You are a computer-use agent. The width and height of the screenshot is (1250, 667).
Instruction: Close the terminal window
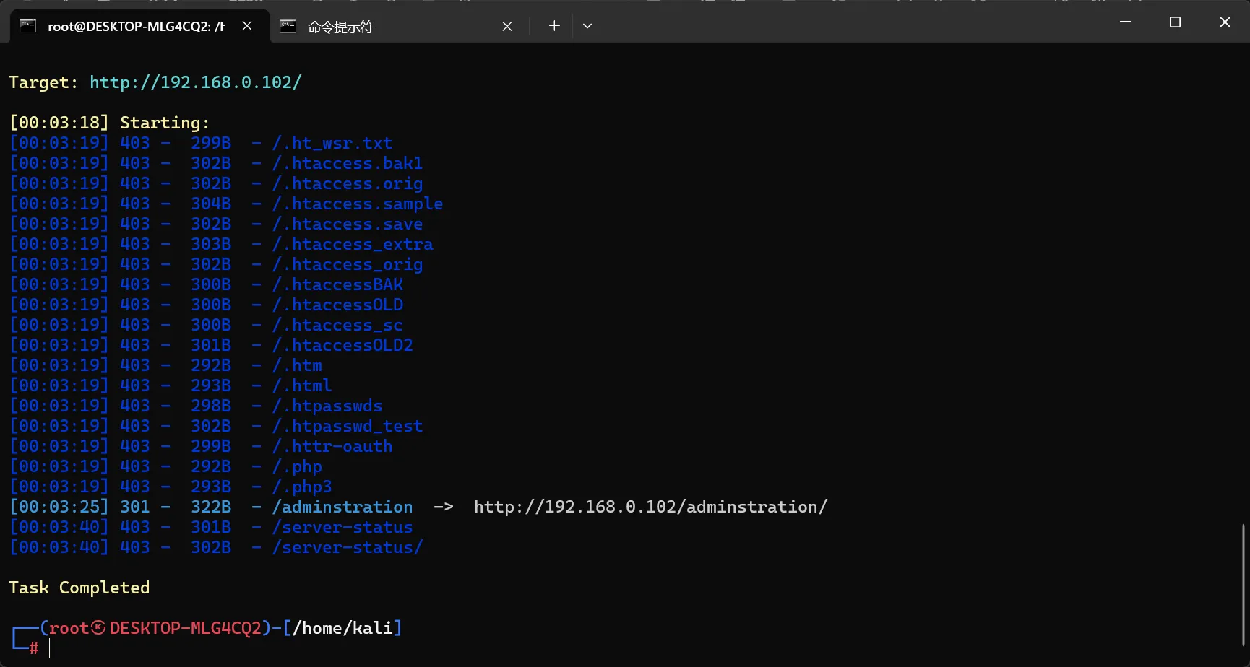click(1225, 22)
